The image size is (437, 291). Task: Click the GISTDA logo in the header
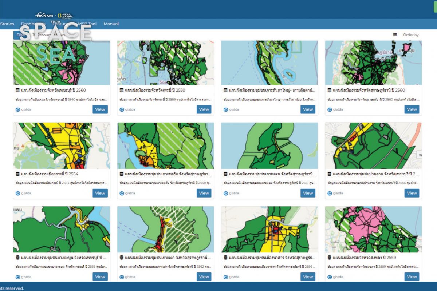[x=44, y=15]
